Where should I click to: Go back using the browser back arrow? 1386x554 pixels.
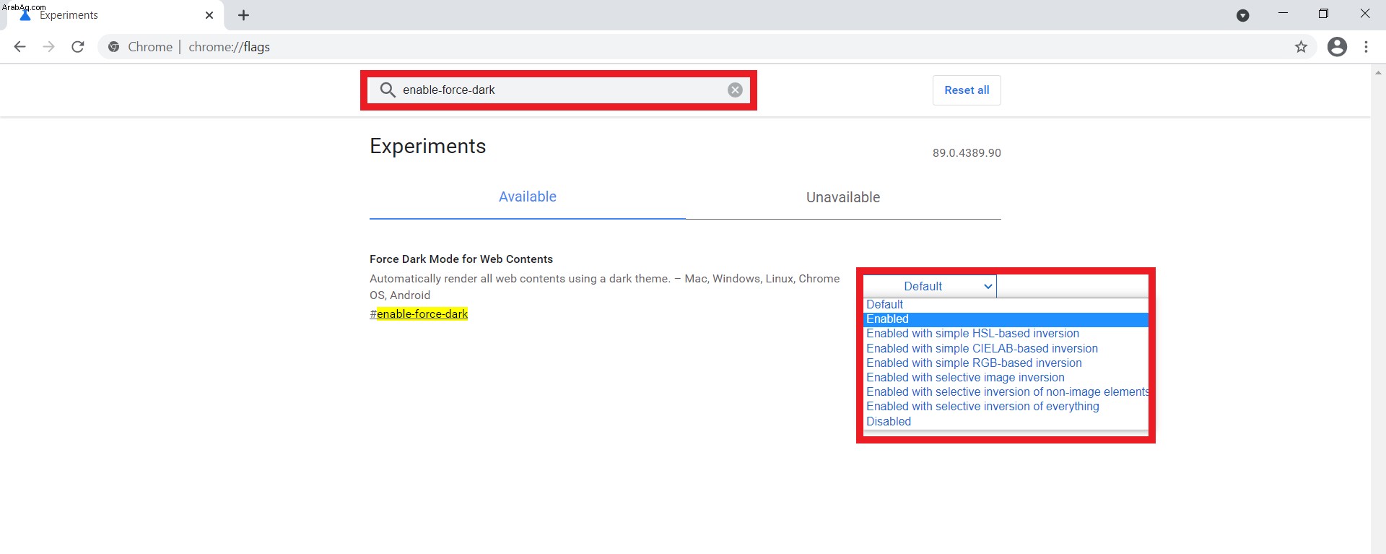click(19, 47)
